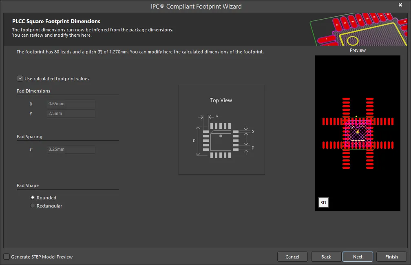The image size is (411, 265).
Task: Close the Footprint Wizard dialog
Action: [x=400, y=5]
